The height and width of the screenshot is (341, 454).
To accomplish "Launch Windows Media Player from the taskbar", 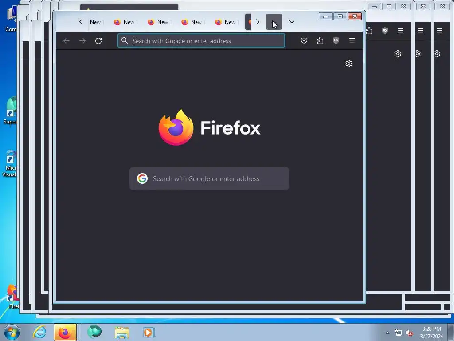I will click(149, 332).
